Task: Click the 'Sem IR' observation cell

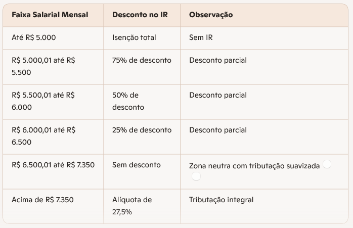Action: (x=200, y=37)
